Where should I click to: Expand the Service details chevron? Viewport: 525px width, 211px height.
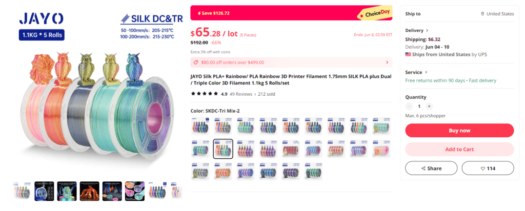[x=426, y=72]
